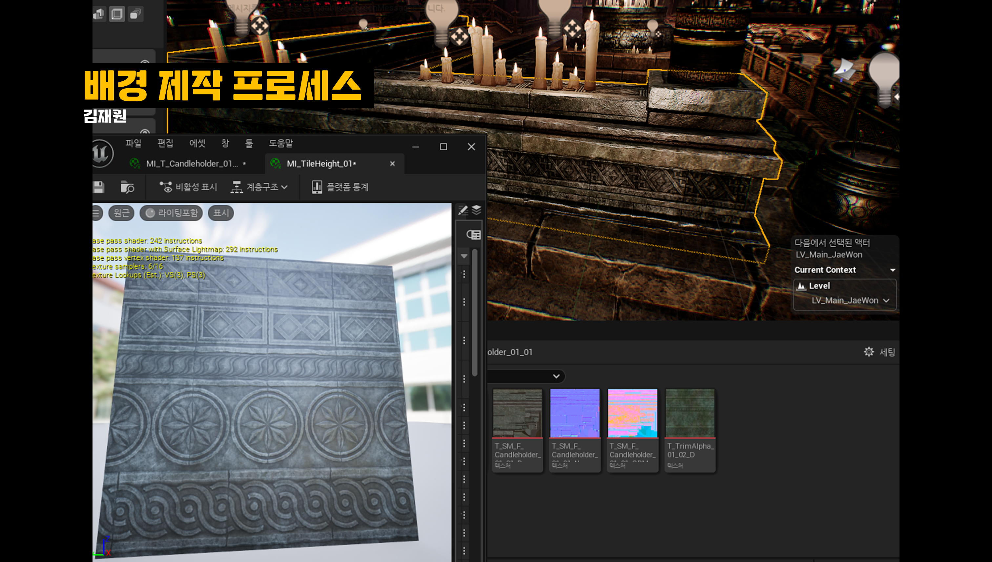Click the property matrix toggle-table icon
The image size is (992, 562).
tap(473, 235)
